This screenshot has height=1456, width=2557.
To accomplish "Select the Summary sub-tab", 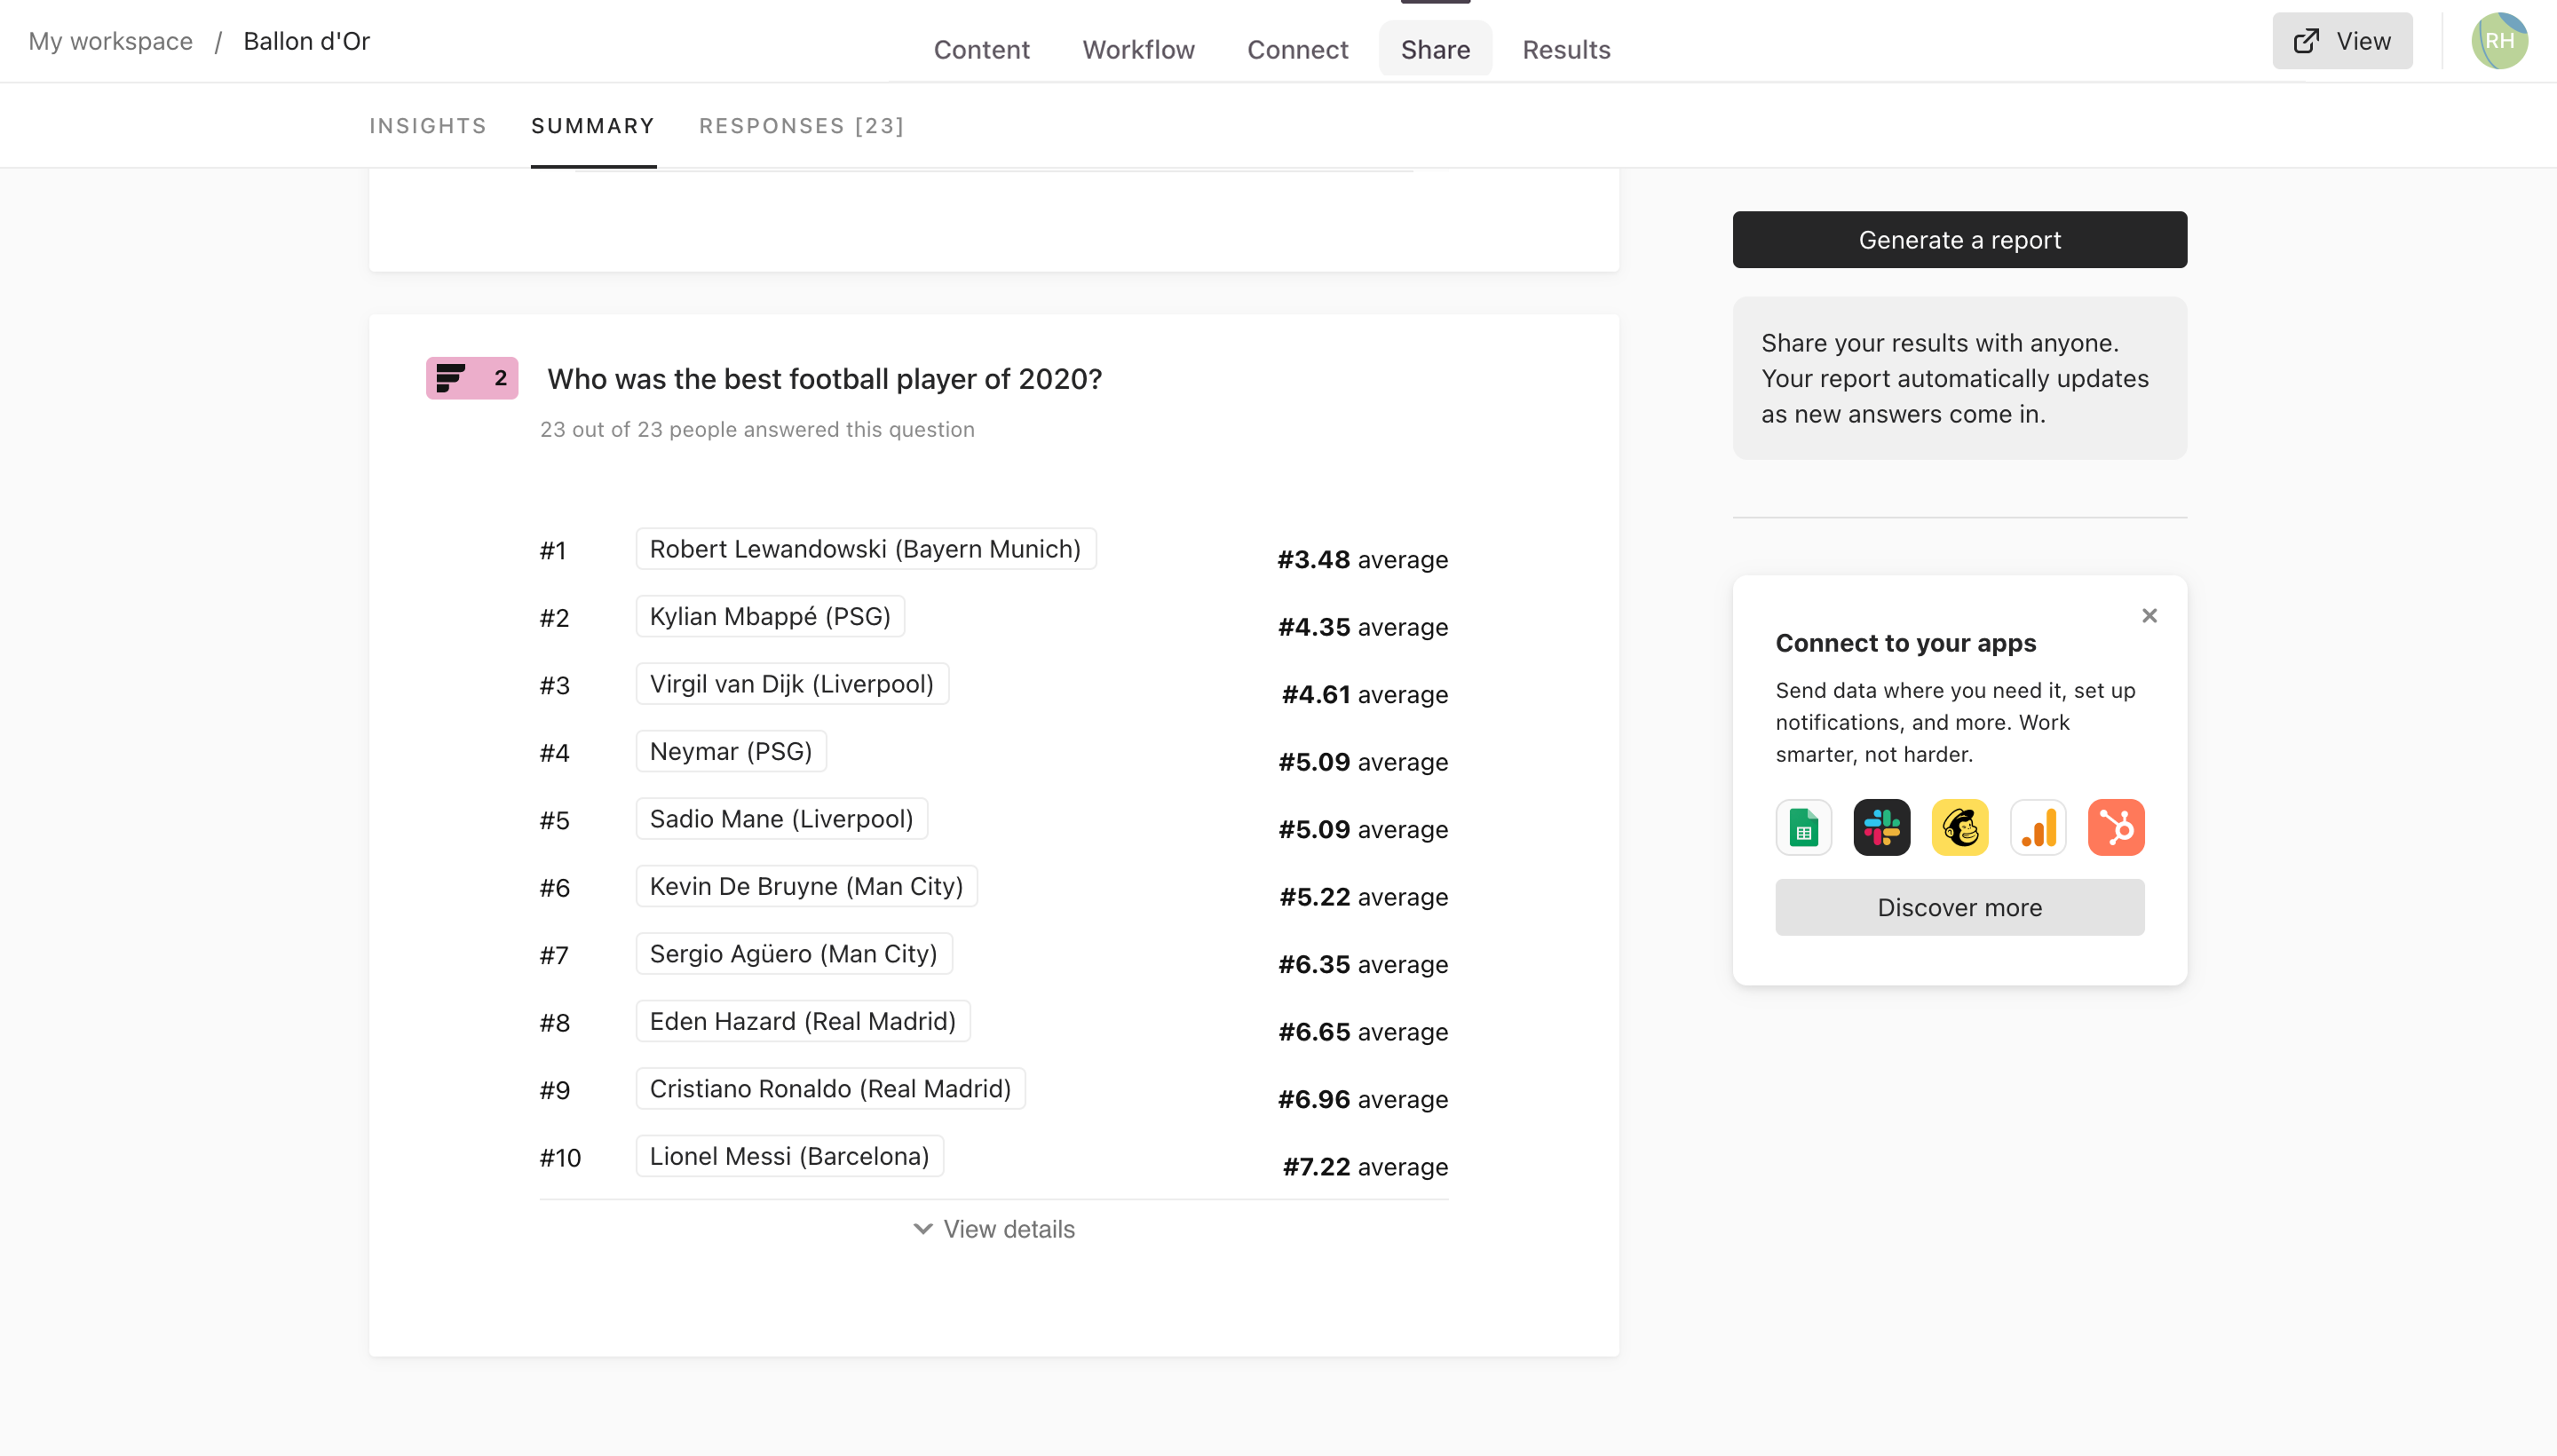I will tap(593, 126).
